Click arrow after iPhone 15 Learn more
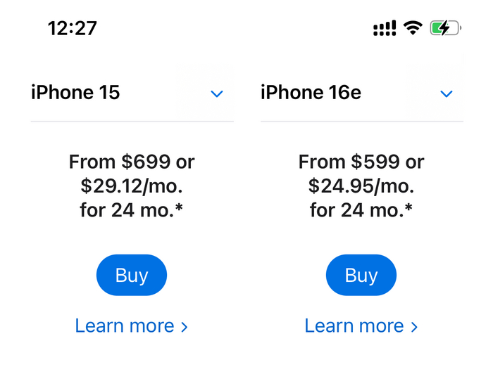This screenshot has width=493, height=374. pos(185,327)
